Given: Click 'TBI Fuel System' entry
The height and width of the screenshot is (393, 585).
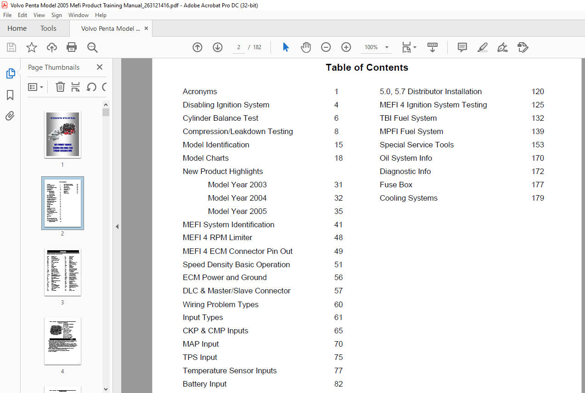Looking at the screenshot, I should [x=408, y=118].
